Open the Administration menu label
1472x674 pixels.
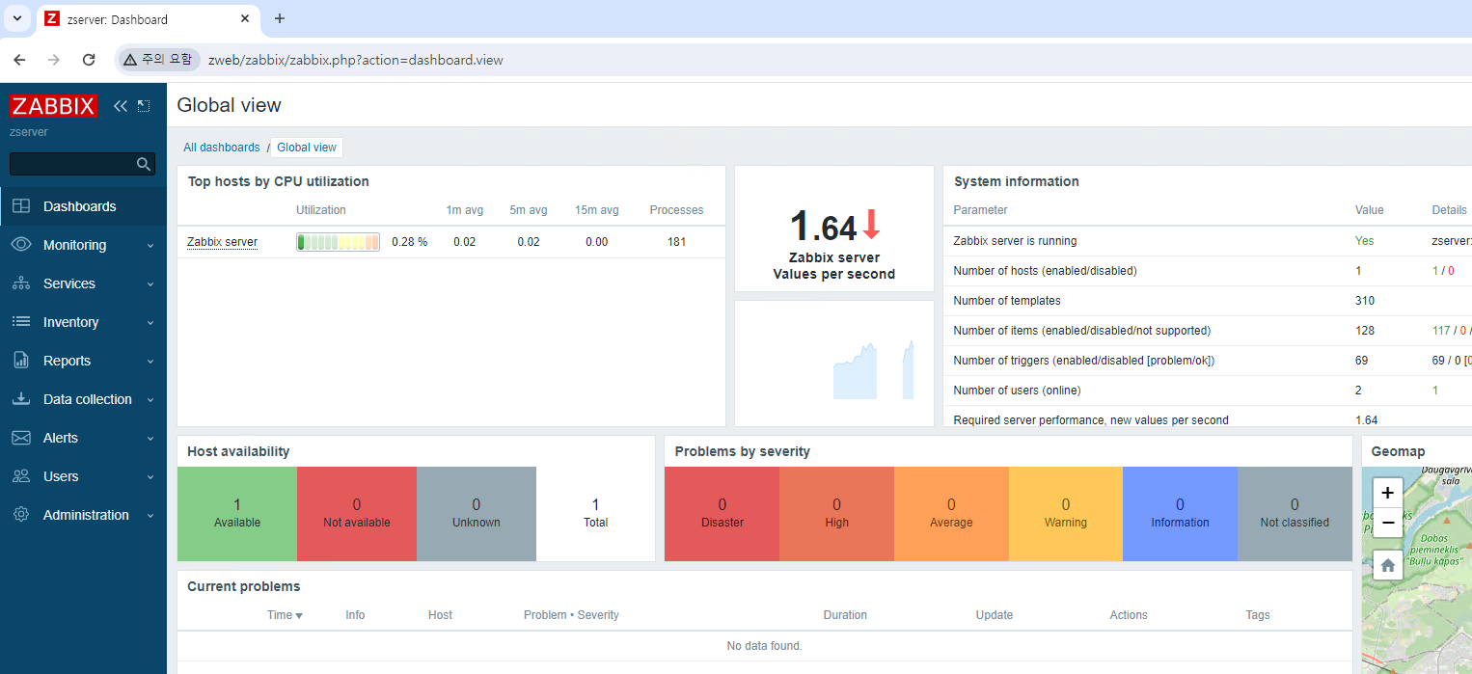(x=86, y=515)
